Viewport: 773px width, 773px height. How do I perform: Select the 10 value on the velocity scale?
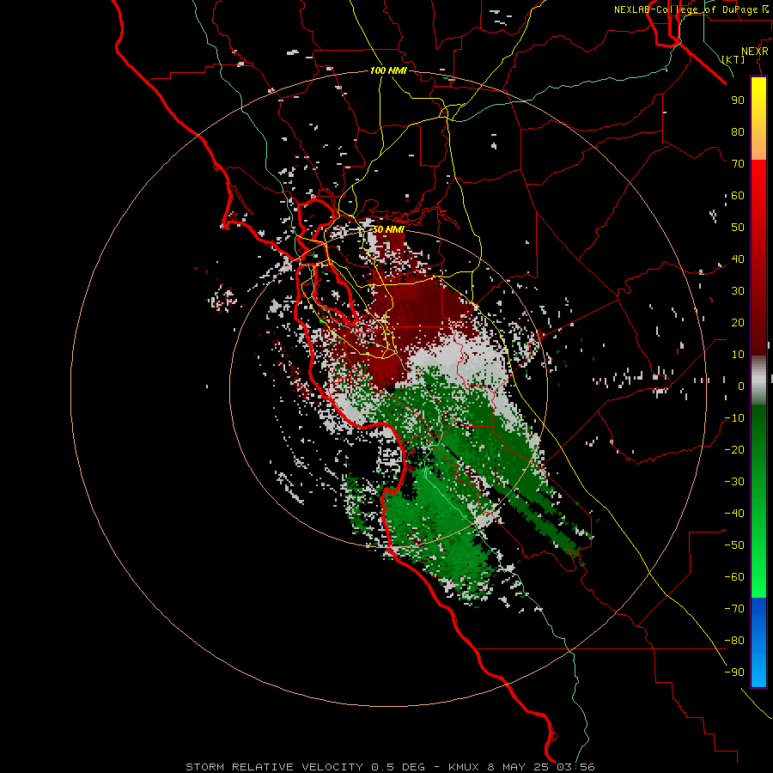[x=738, y=355]
